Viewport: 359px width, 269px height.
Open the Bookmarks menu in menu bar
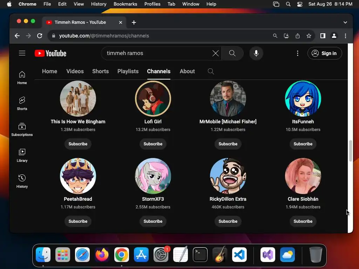click(x=126, y=4)
